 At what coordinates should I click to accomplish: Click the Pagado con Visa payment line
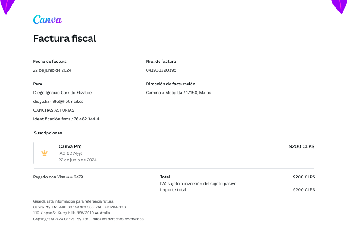[x=58, y=177]
